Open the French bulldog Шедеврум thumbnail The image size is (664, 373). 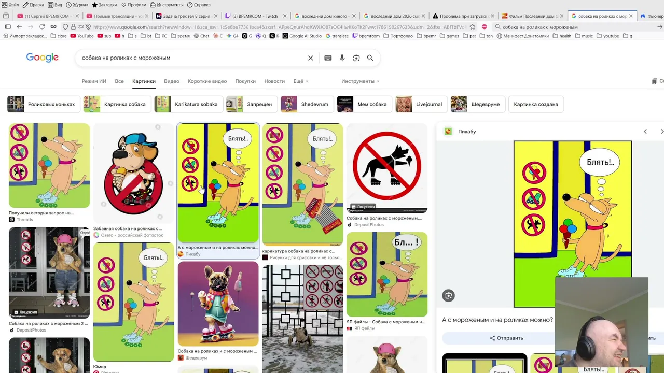tap(218, 304)
